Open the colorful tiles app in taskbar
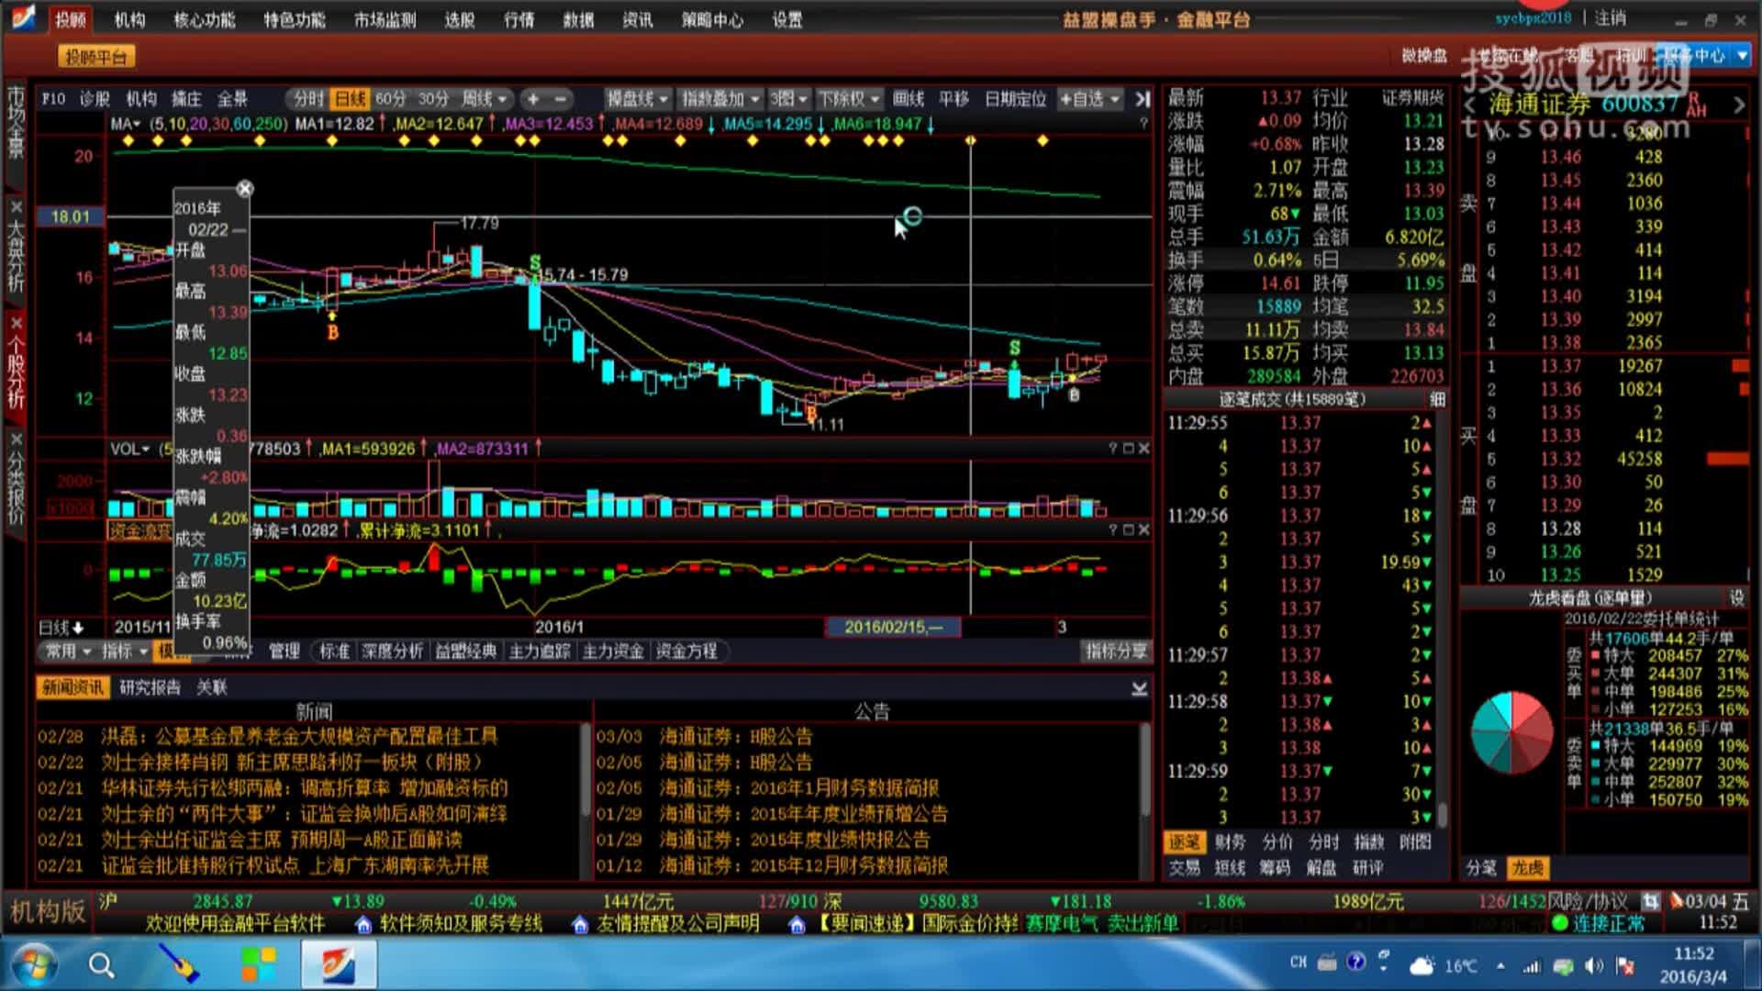Screen dimensions: 1762x991 (259, 965)
